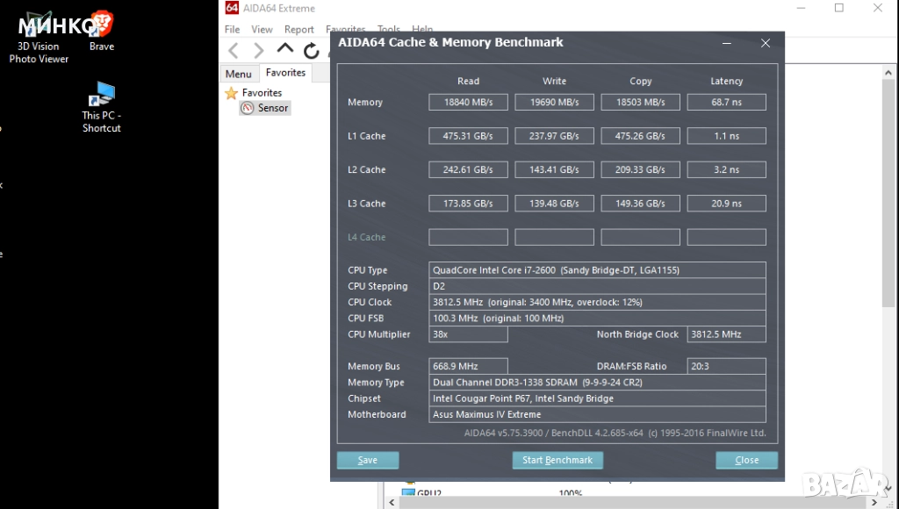Click the Forward arrow in AIDA64 toolbar
The height and width of the screenshot is (509, 899).
pos(259,51)
